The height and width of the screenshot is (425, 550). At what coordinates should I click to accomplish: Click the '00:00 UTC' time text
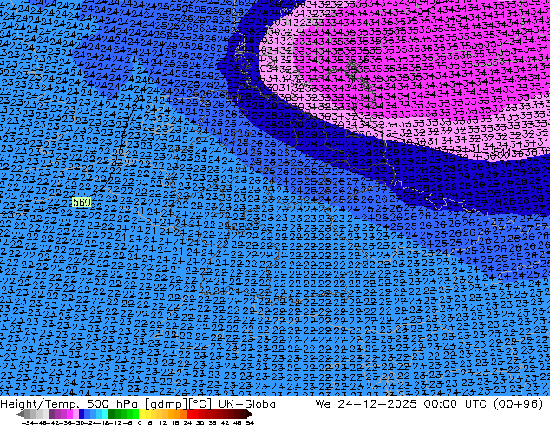(455, 404)
